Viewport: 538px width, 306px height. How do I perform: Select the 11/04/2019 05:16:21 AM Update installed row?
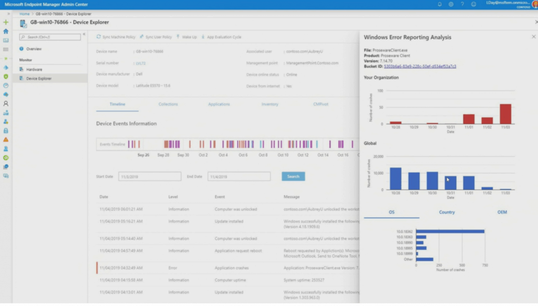coord(228,224)
